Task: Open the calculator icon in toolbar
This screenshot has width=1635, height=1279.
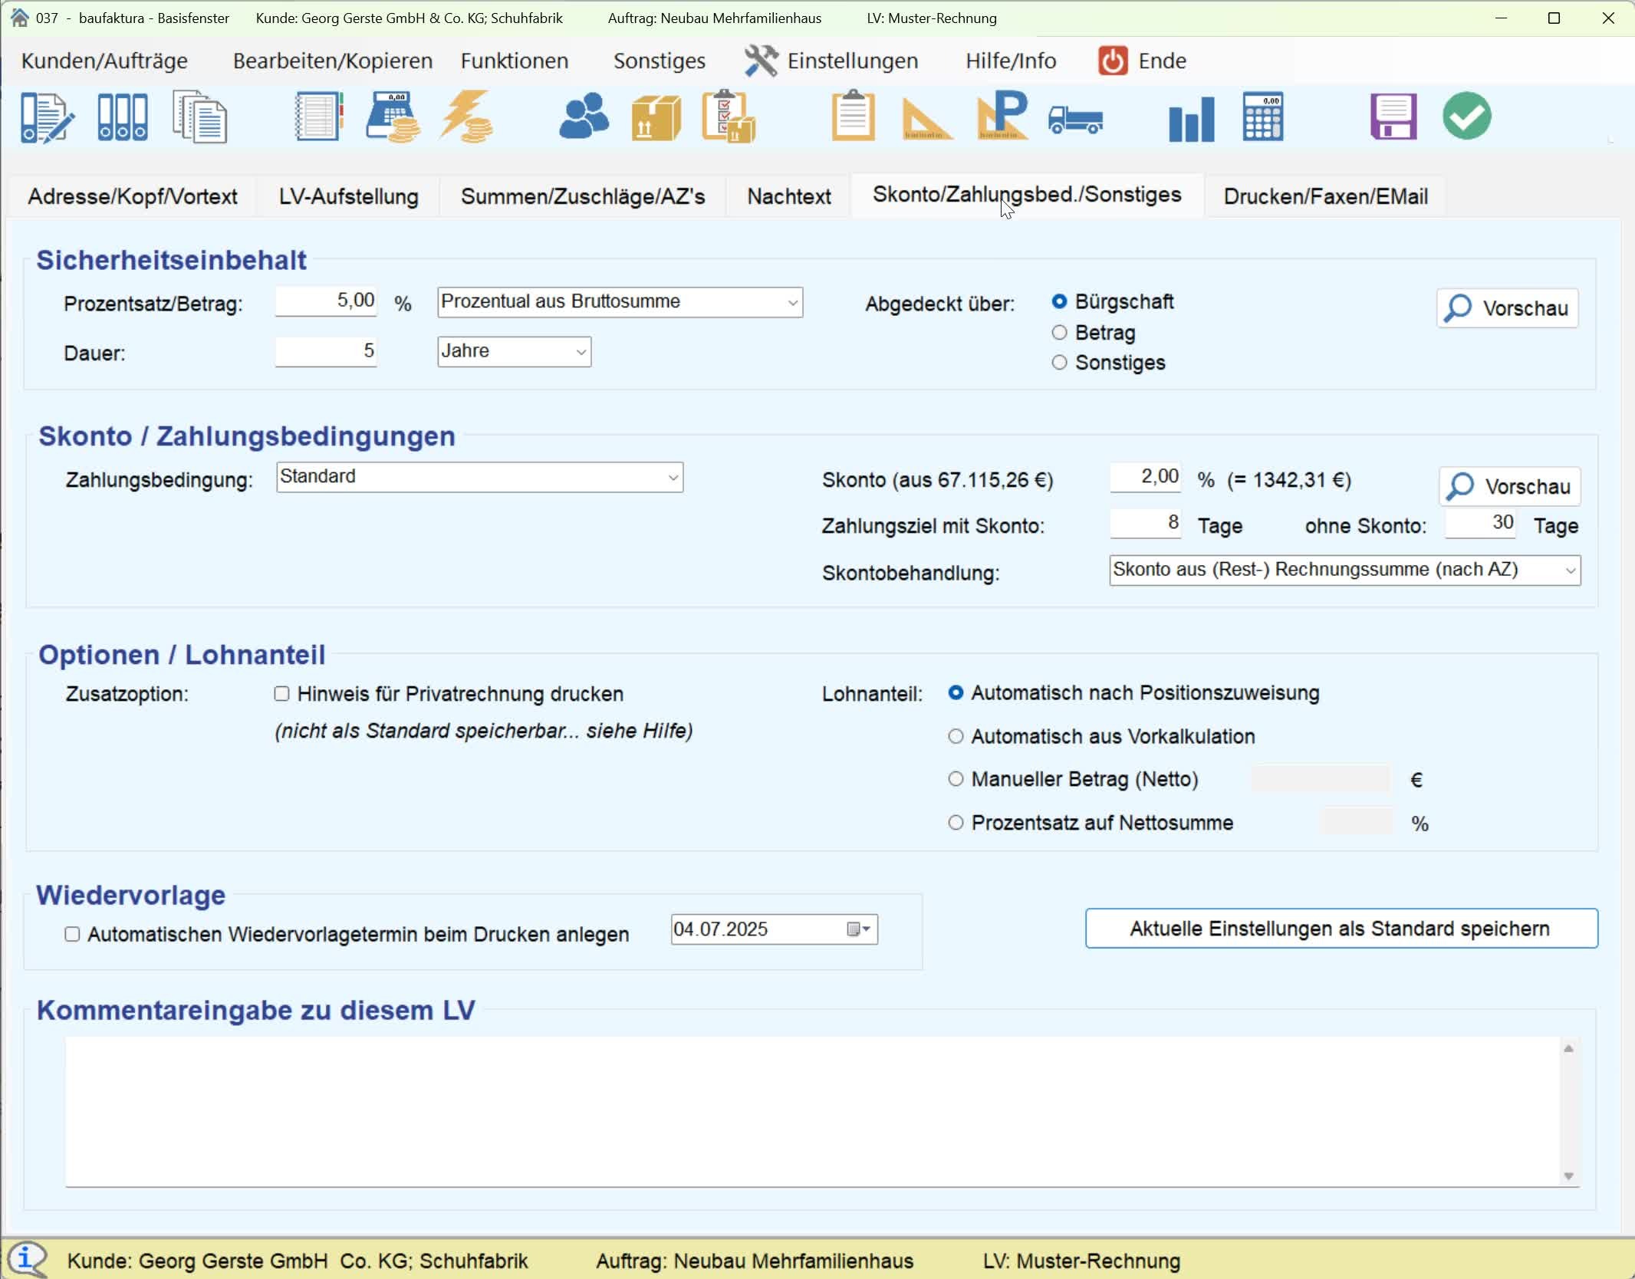Action: pos(1262,117)
